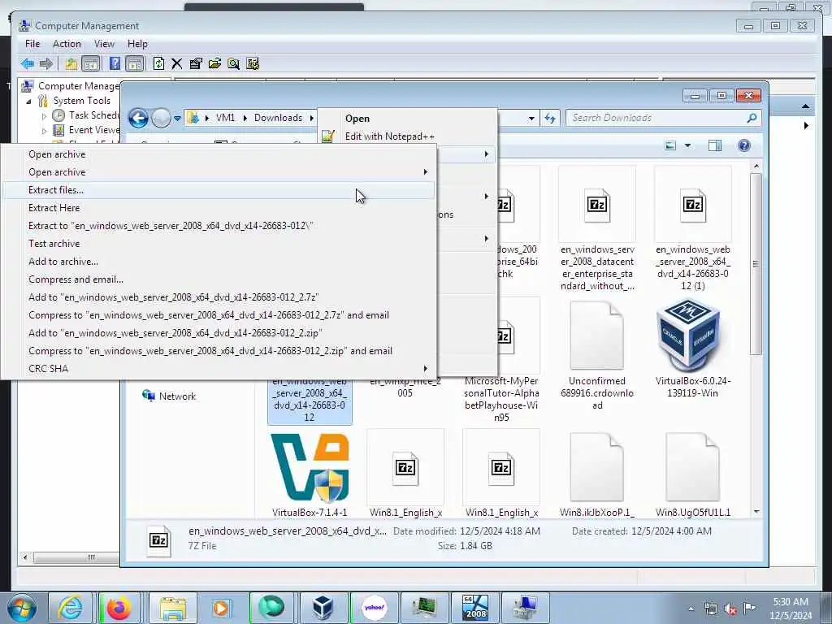Click Edit with Notepad++ context item
Screen dimensions: 832x624
(x=389, y=136)
